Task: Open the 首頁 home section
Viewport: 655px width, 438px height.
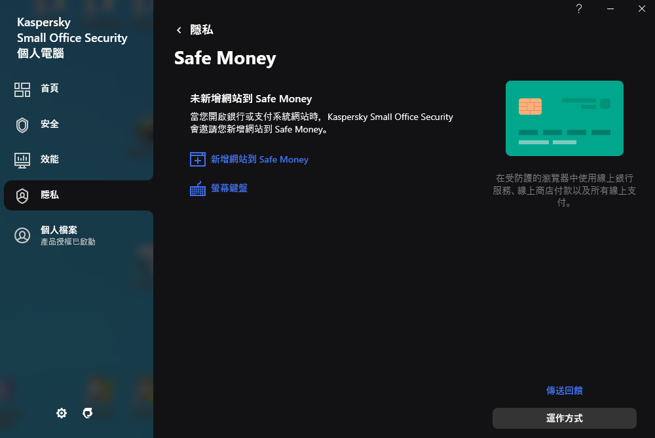Action: coord(49,89)
